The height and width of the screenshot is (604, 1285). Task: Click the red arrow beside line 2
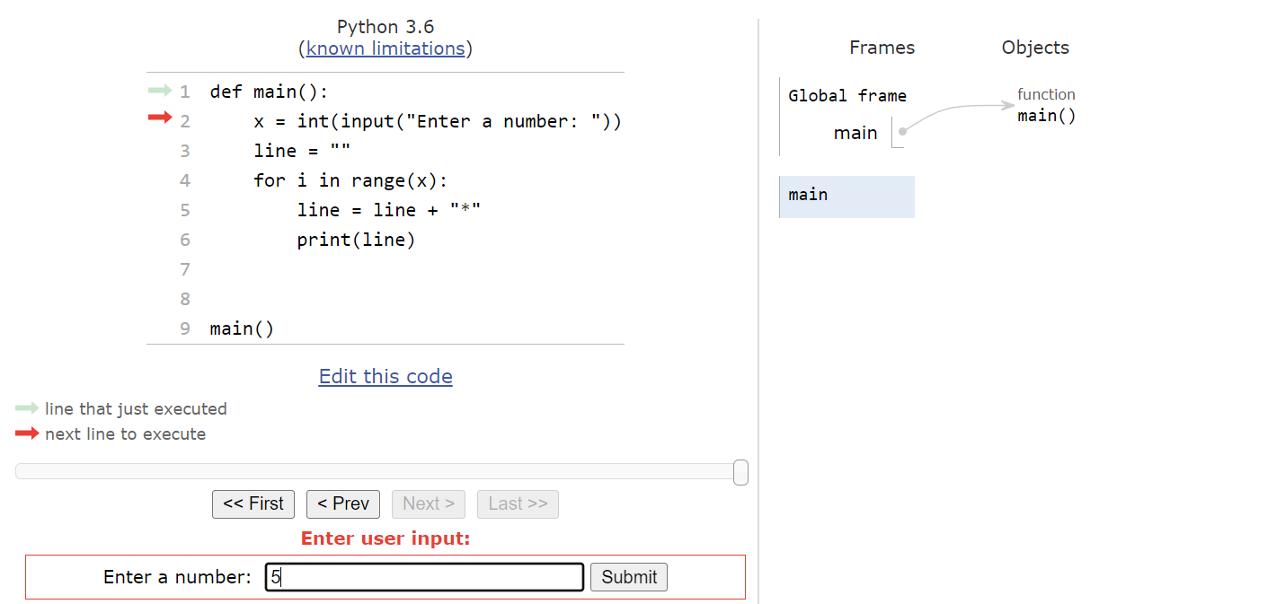(159, 118)
